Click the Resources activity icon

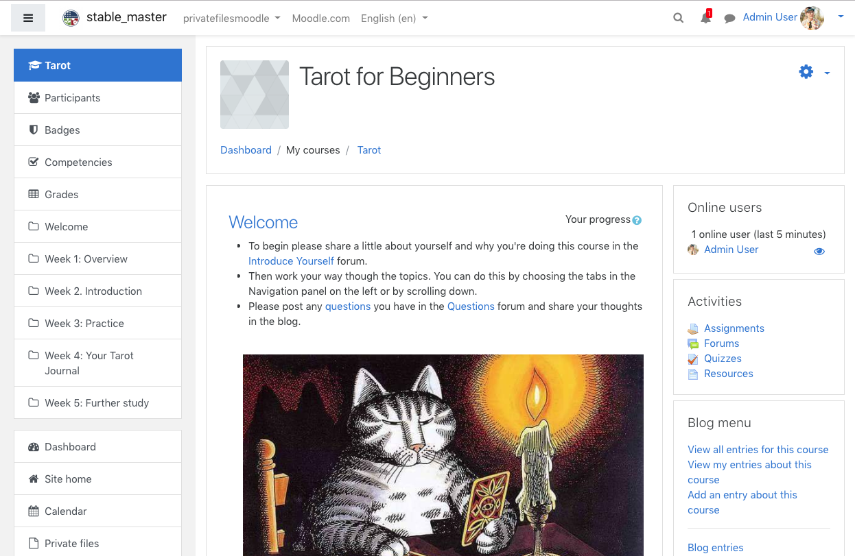coord(693,374)
